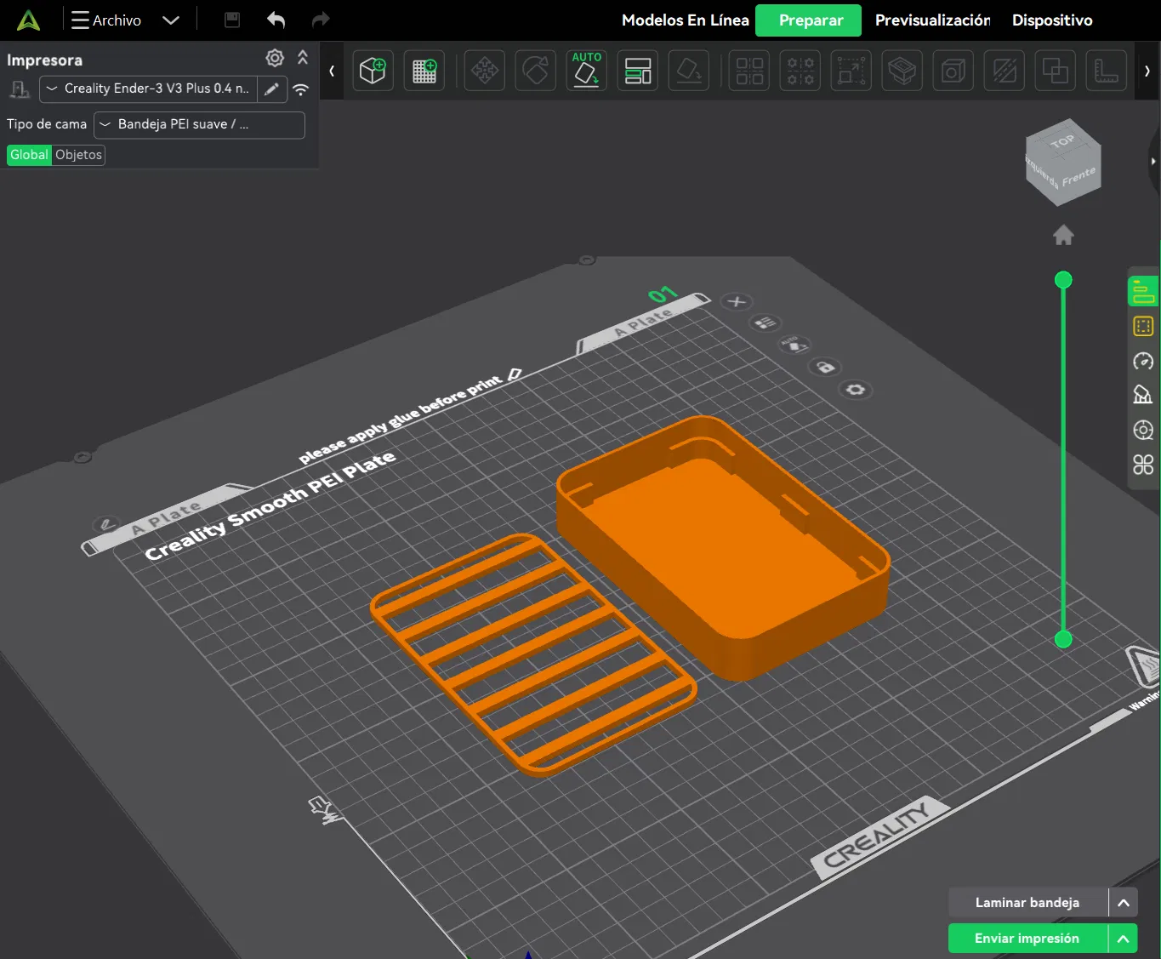Click the Add model cube icon
1161x959 pixels.
pos(373,71)
